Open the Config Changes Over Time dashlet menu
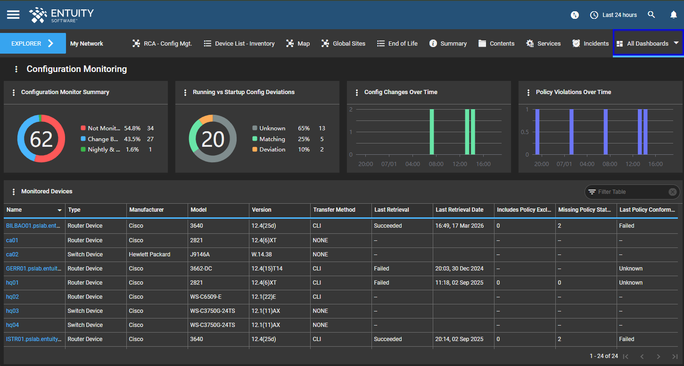The height and width of the screenshot is (366, 684). [x=357, y=93]
